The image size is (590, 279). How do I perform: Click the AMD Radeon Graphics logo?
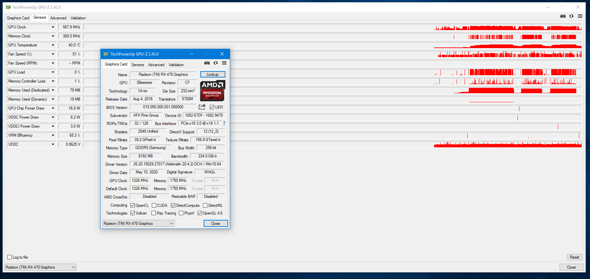pos(212,91)
